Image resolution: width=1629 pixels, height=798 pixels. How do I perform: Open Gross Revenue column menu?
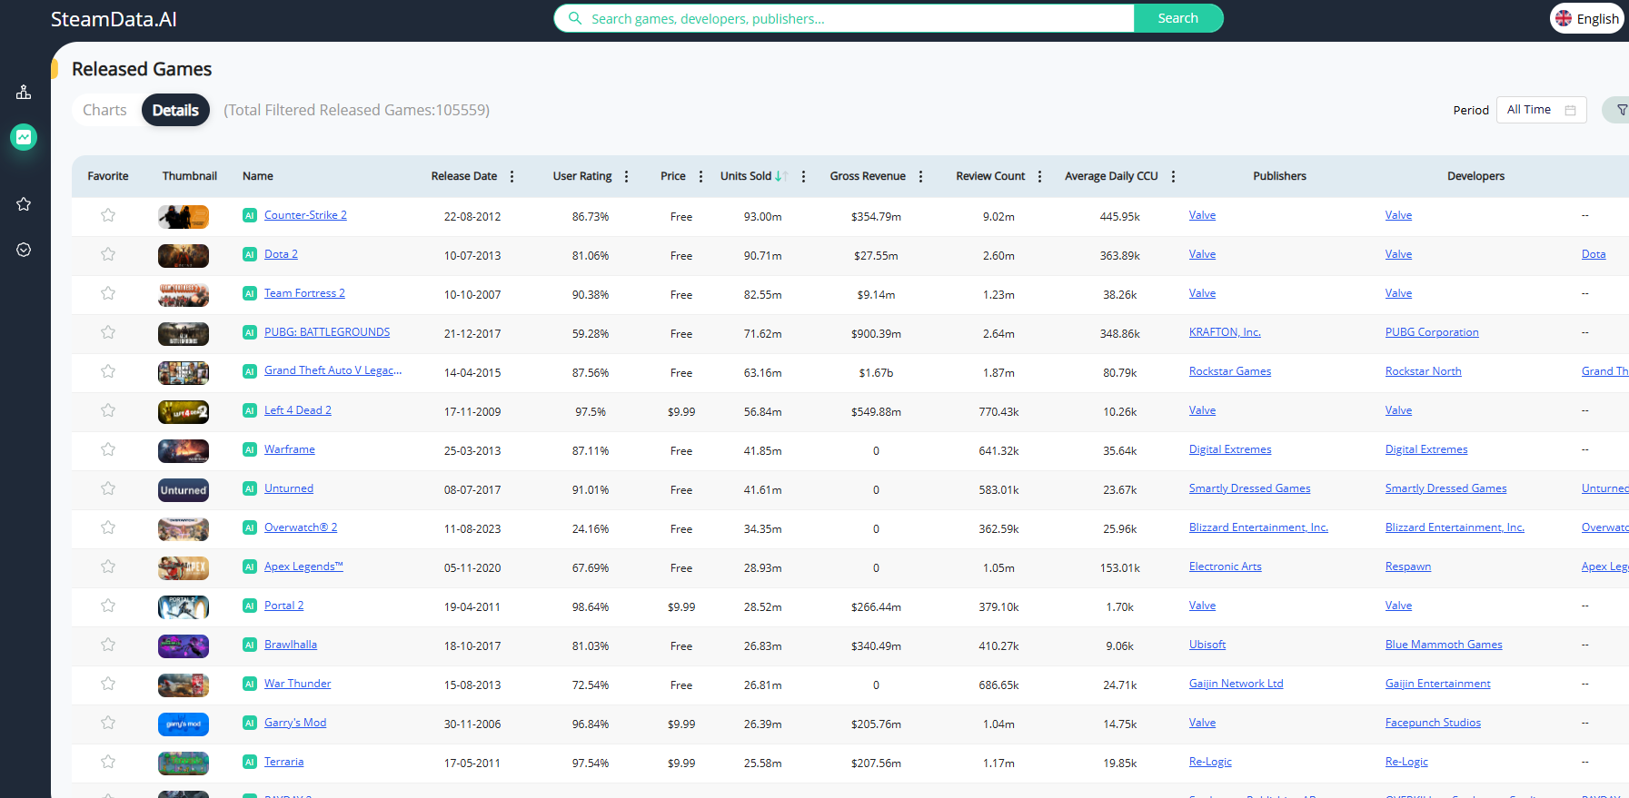[x=920, y=176]
